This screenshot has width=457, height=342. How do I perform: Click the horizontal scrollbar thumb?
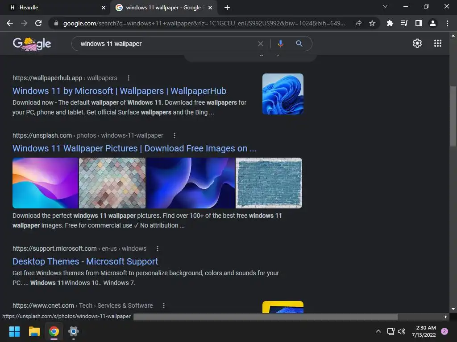point(266,317)
